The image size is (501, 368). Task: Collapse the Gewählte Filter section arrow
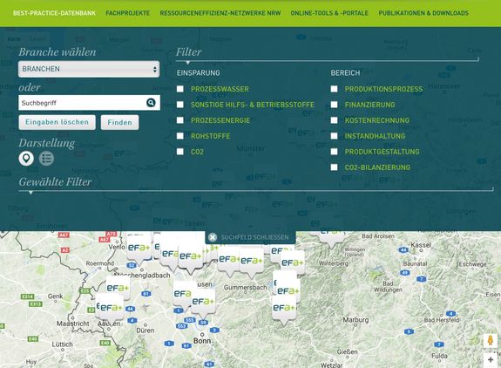click(30, 193)
